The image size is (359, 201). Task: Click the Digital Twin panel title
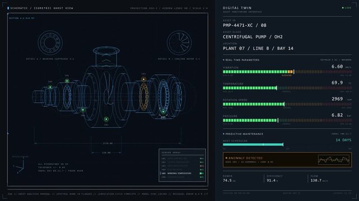(x=237, y=8)
